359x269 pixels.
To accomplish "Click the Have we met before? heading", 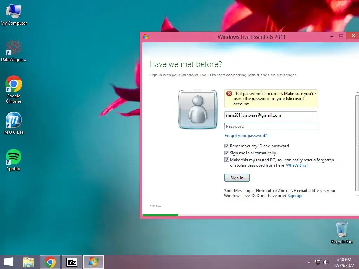I will (185, 64).
